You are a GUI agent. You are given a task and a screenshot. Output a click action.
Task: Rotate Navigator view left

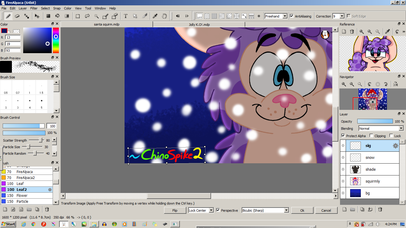coord(369,84)
